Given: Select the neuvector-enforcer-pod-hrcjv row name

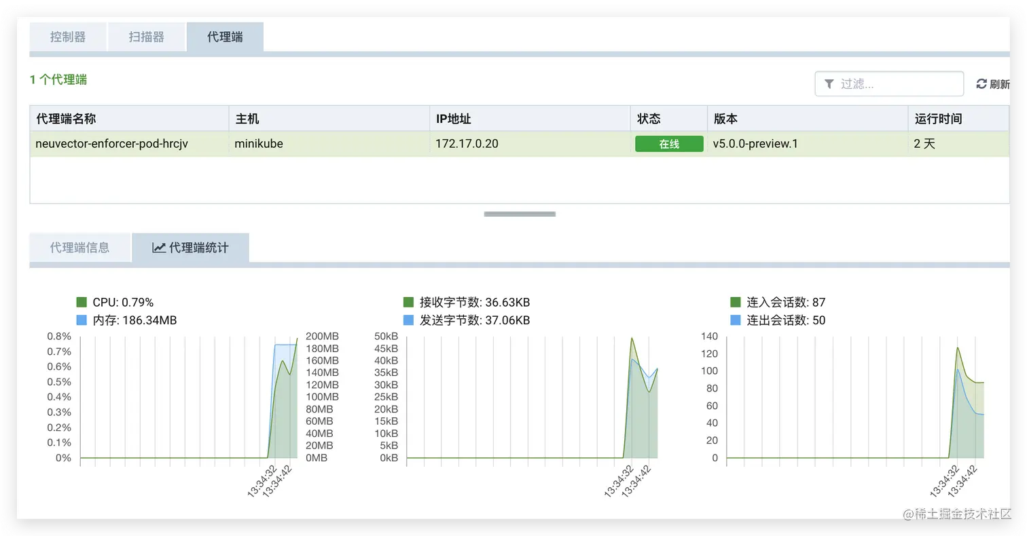Looking at the screenshot, I should point(111,144).
